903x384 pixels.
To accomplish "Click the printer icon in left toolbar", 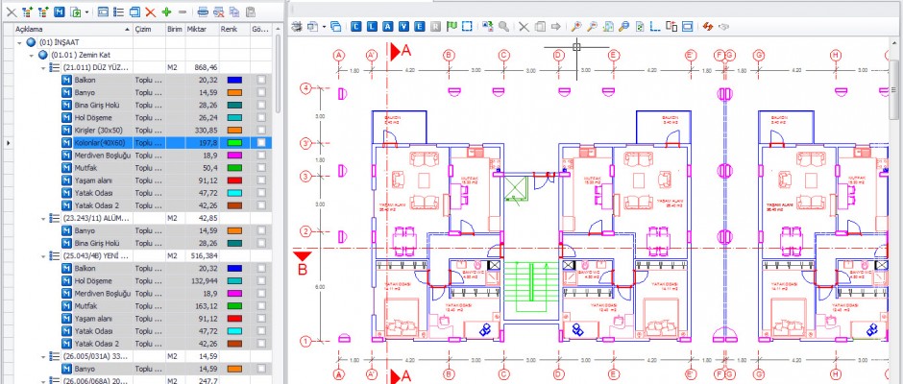I will coord(203,12).
